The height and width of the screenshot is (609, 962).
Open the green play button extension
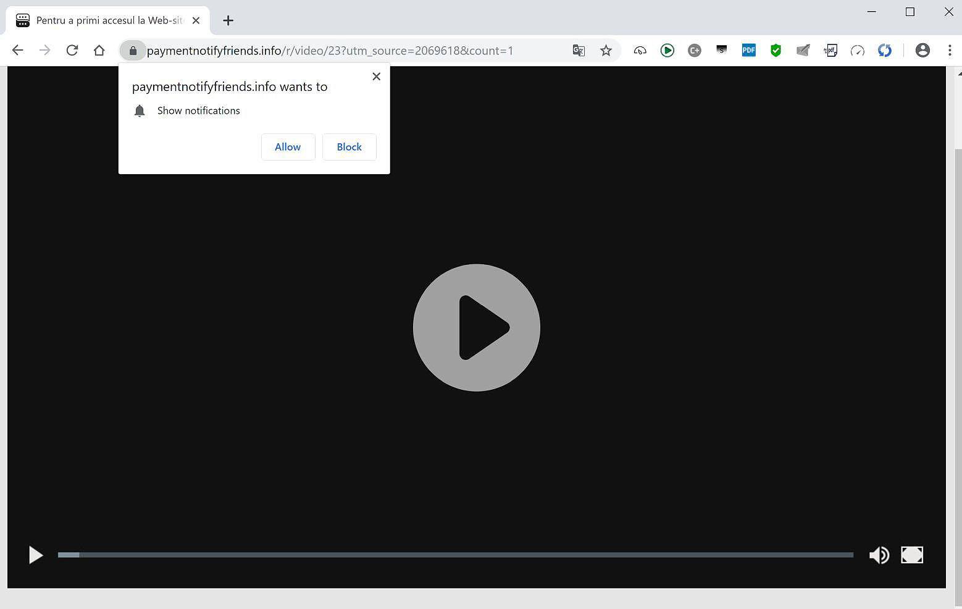pos(667,51)
